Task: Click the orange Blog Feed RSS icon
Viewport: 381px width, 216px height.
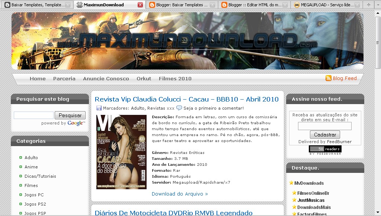Action: [328, 78]
